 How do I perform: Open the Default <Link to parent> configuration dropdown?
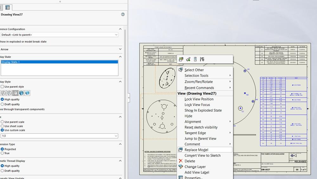59,35
